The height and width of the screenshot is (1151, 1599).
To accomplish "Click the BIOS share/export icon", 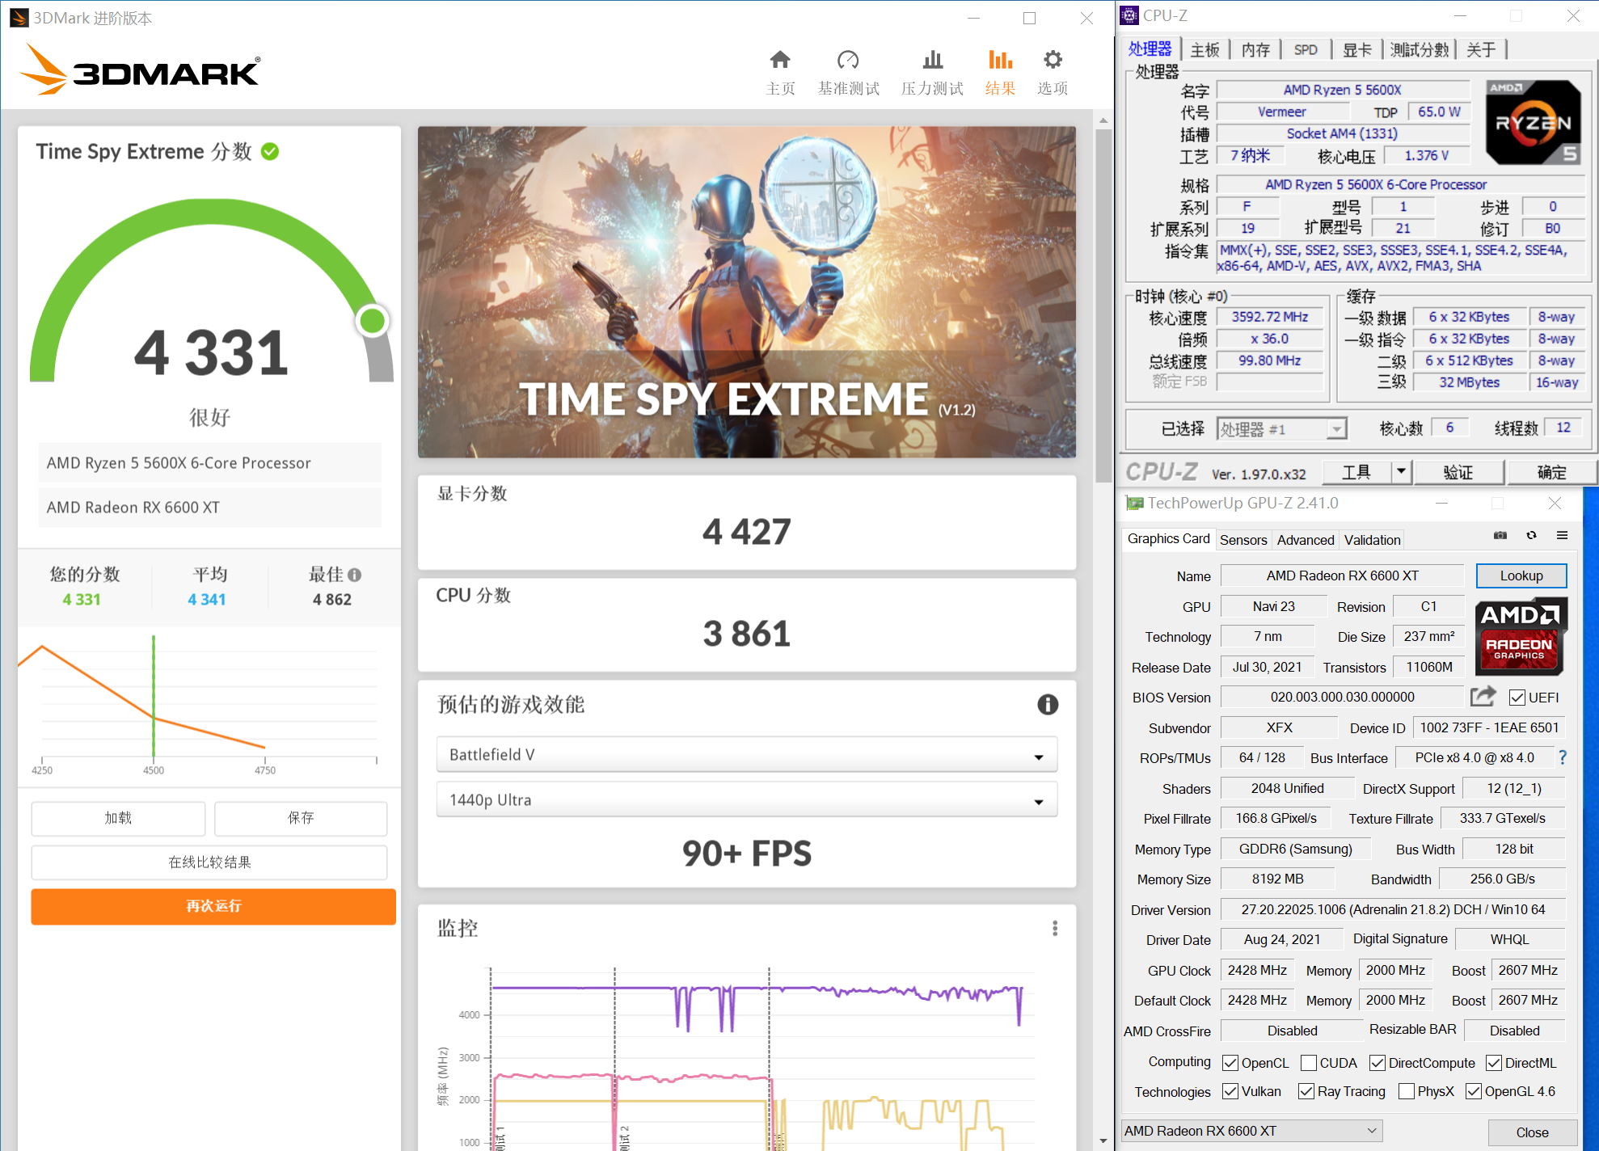I will (1483, 697).
